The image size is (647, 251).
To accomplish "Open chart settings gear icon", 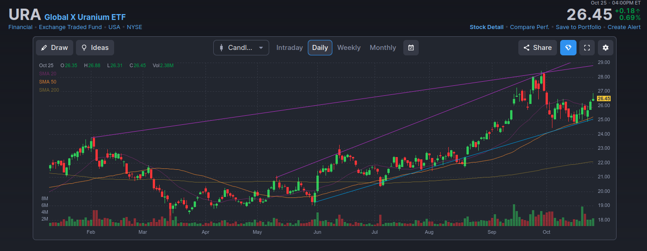I will [606, 48].
